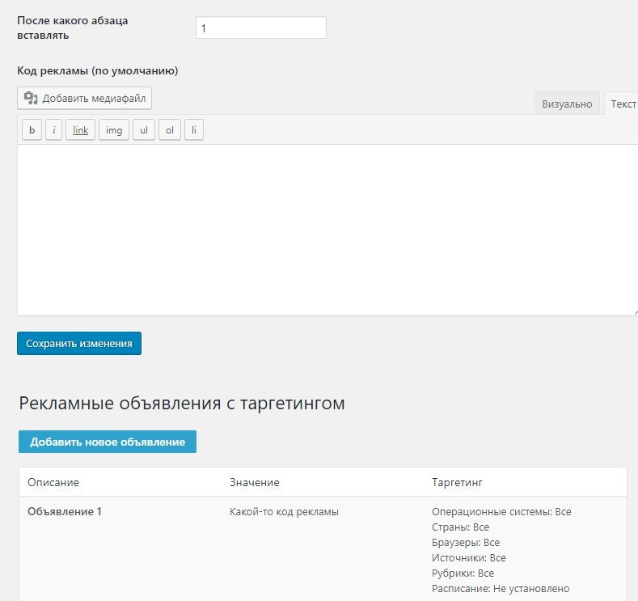Click the paragraph number input field

pyautogui.click(x=261, y=28)
